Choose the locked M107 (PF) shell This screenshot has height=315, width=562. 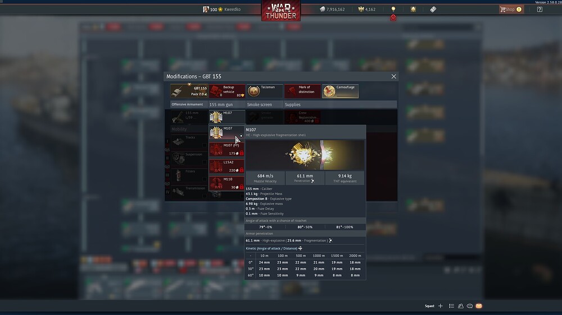(x=226, y=149)
